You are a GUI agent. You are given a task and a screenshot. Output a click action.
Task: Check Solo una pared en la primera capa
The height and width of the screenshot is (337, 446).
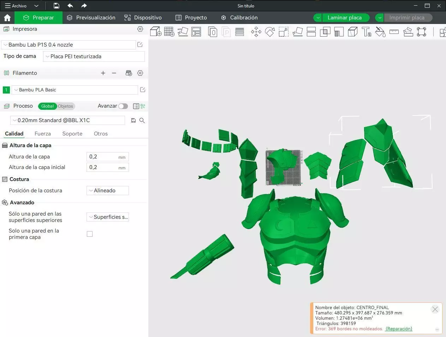90,234
